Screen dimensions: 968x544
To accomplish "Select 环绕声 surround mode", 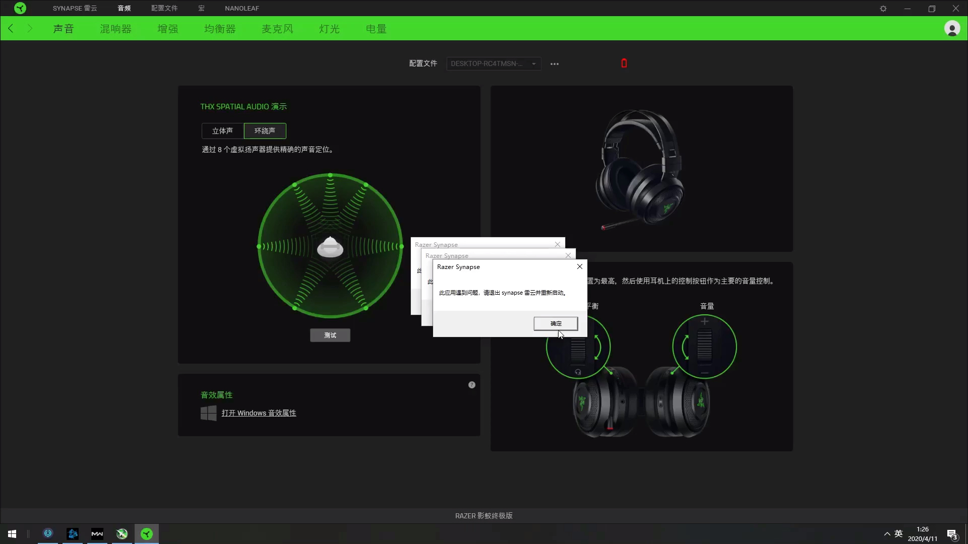I will (x=265, y=131).
